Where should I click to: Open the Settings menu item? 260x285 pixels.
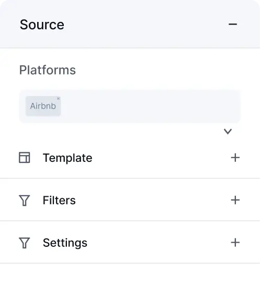click(x=130, y=243)
